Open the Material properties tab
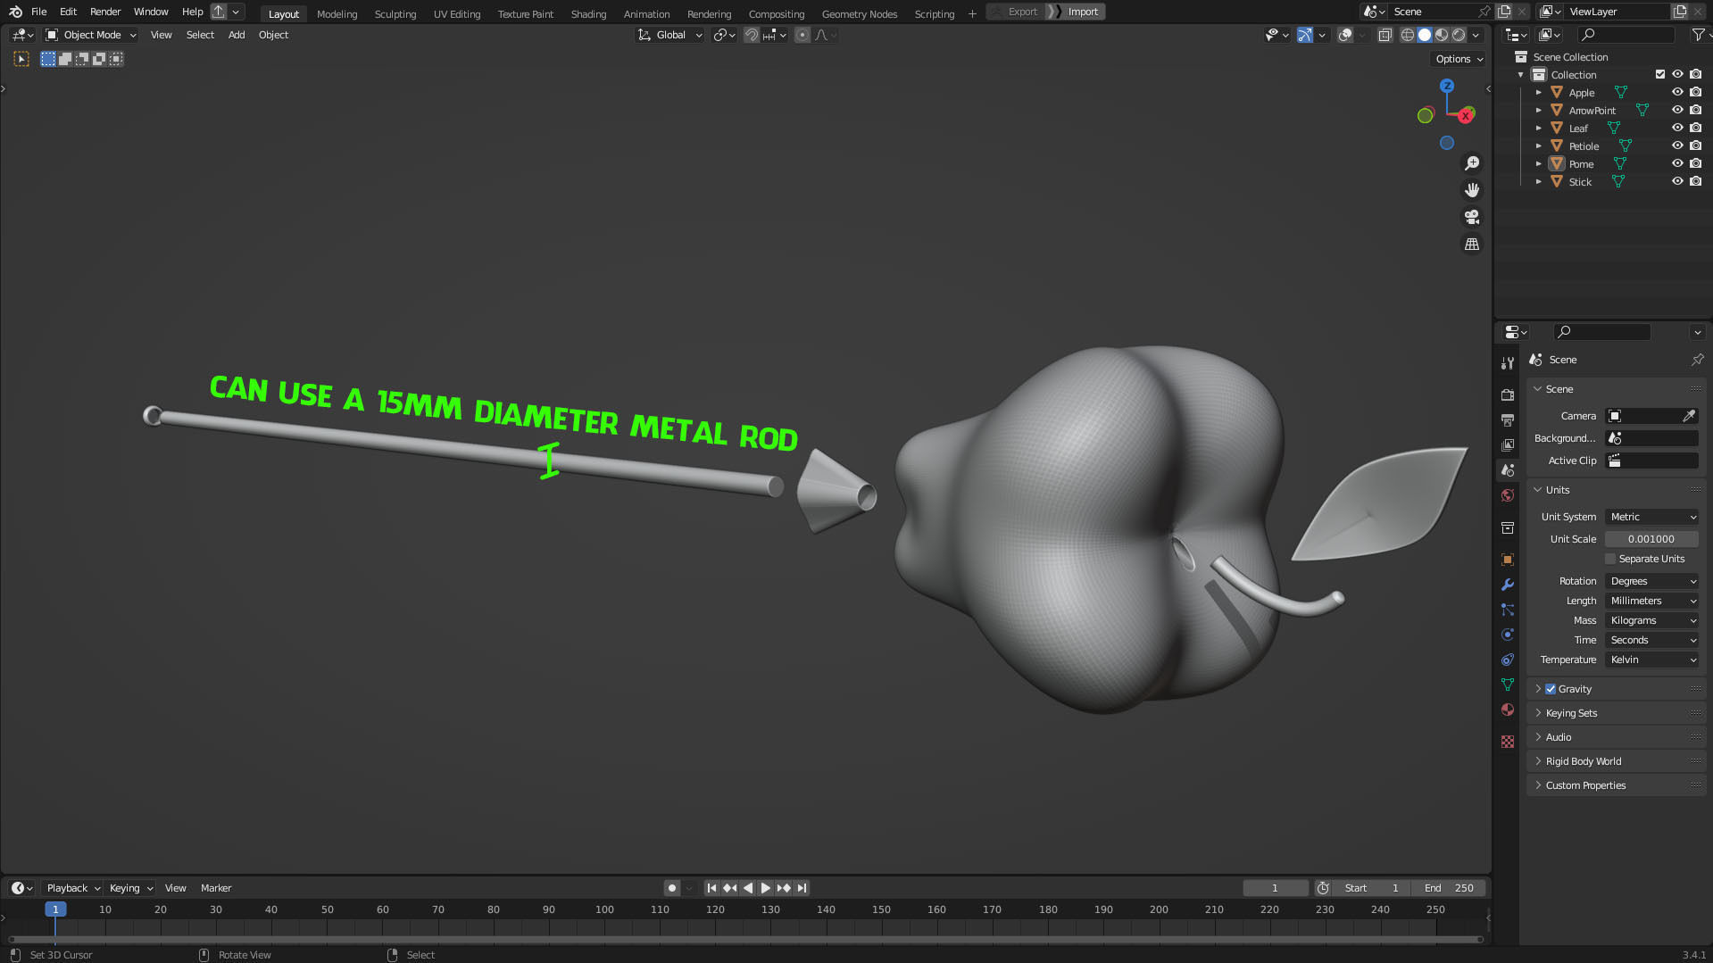The image size is (1713, 963). pos(1508,710)
